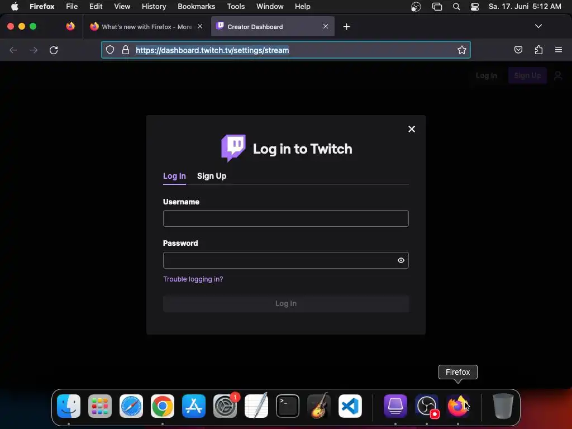
Task: Open the File menu
Action: (x=72, y=7)
